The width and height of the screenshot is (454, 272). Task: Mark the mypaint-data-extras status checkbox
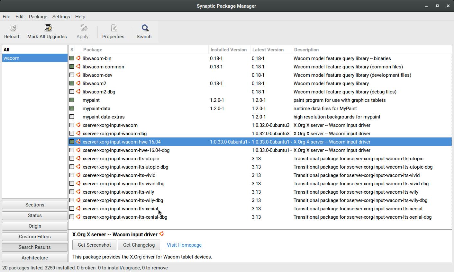[x=72, y=117]
